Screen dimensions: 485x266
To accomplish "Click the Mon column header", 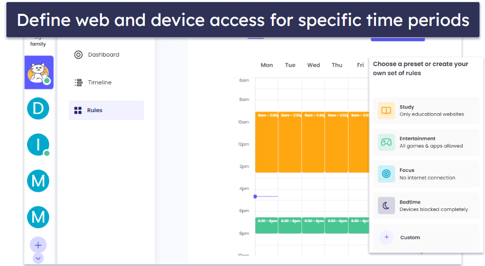I will coord(267,65).
